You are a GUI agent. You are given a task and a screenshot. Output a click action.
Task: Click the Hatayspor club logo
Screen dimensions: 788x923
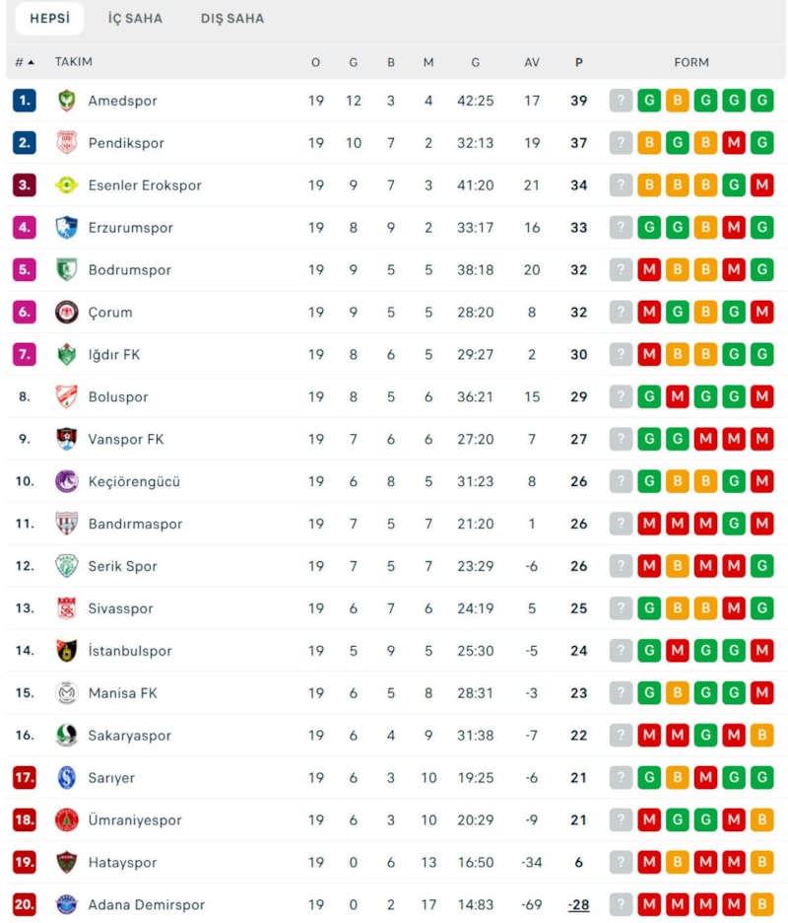click(x=66, y=862)
